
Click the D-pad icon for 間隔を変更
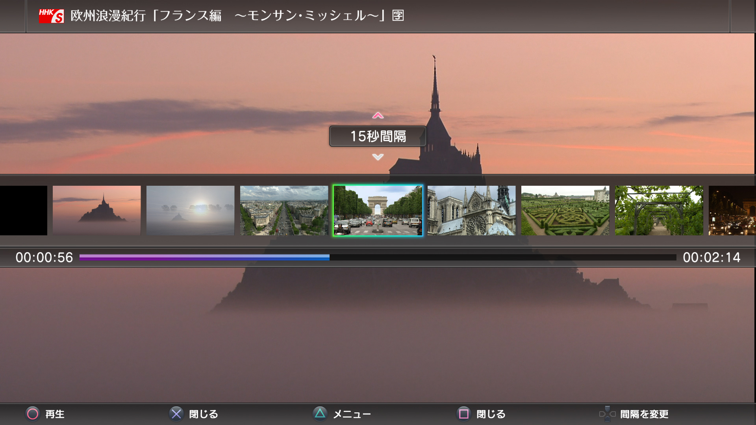point(607,414)
